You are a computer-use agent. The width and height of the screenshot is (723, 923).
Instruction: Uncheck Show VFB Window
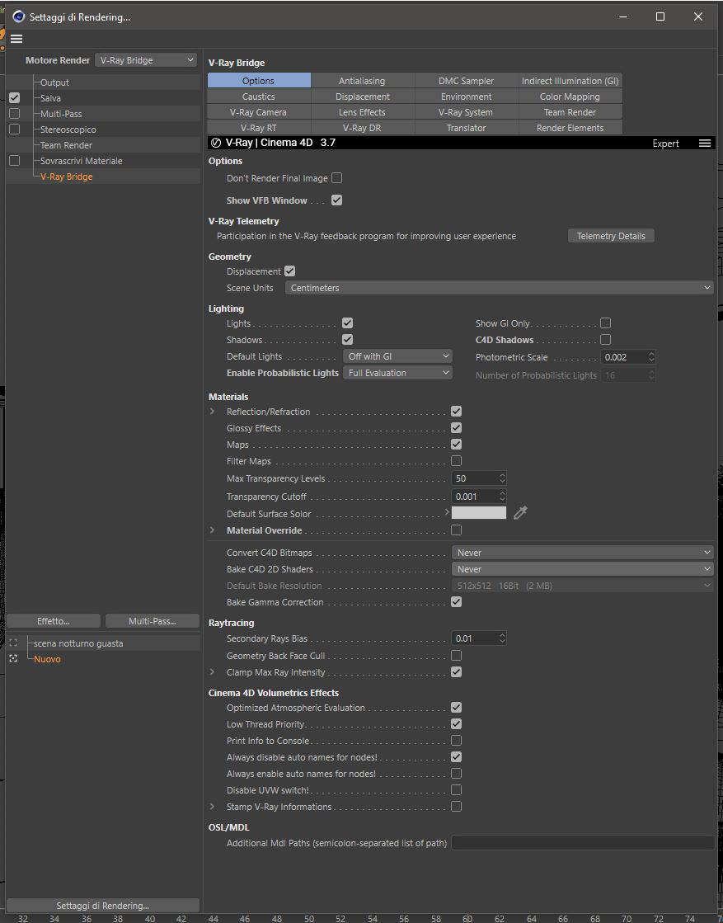click(336, 200)
